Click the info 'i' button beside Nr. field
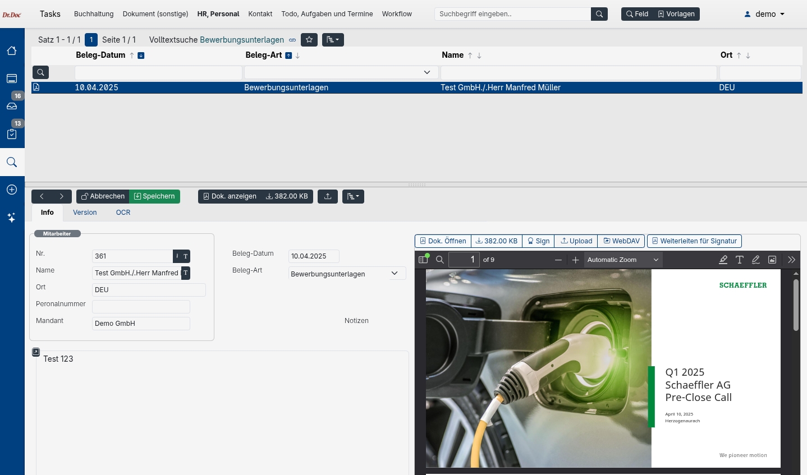807x475 pixels. coord(177,256)
